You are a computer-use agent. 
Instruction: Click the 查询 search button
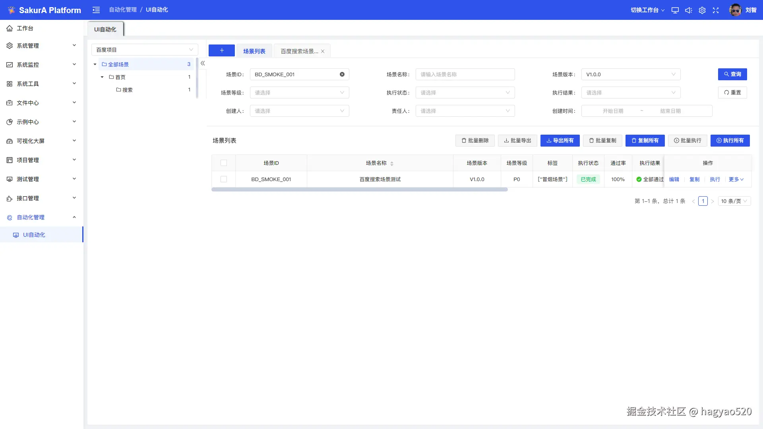pyautogui.click(x=732, y=74)
